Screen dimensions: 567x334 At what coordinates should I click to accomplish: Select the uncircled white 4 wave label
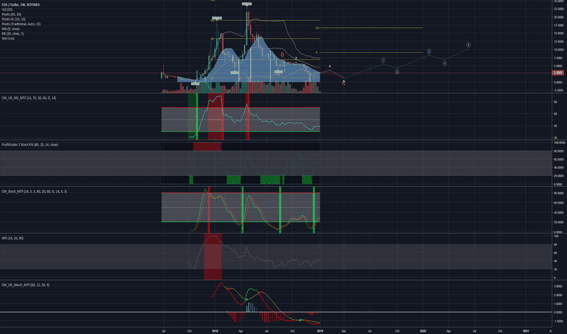coord(329,66)
